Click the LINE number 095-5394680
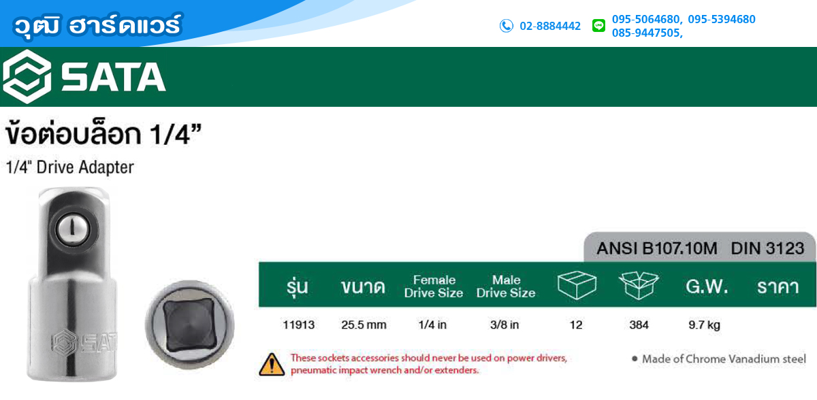817x400 pixels. [x=721, y=19]
